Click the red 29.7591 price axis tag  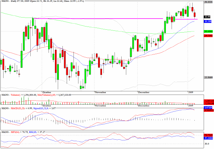208,36
